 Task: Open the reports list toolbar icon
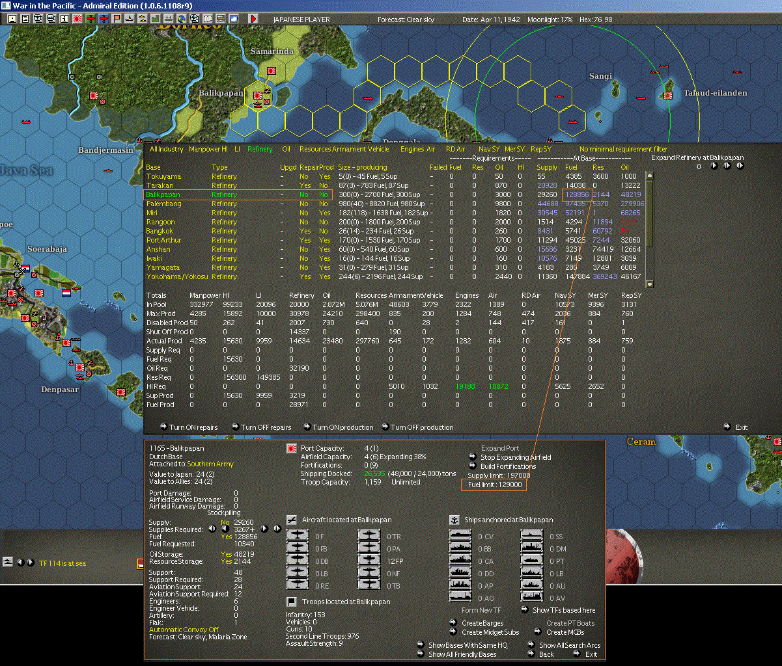click(x=25, y=19)
